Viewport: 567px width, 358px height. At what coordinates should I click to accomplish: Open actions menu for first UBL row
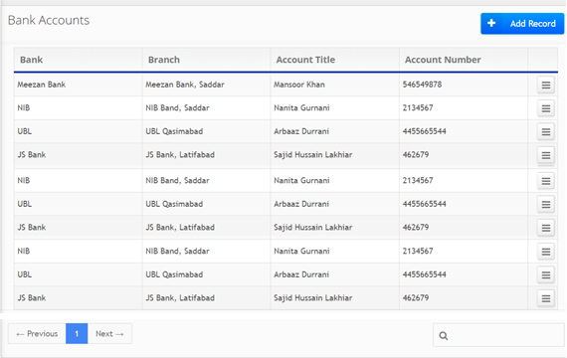[x=546, y=132]
